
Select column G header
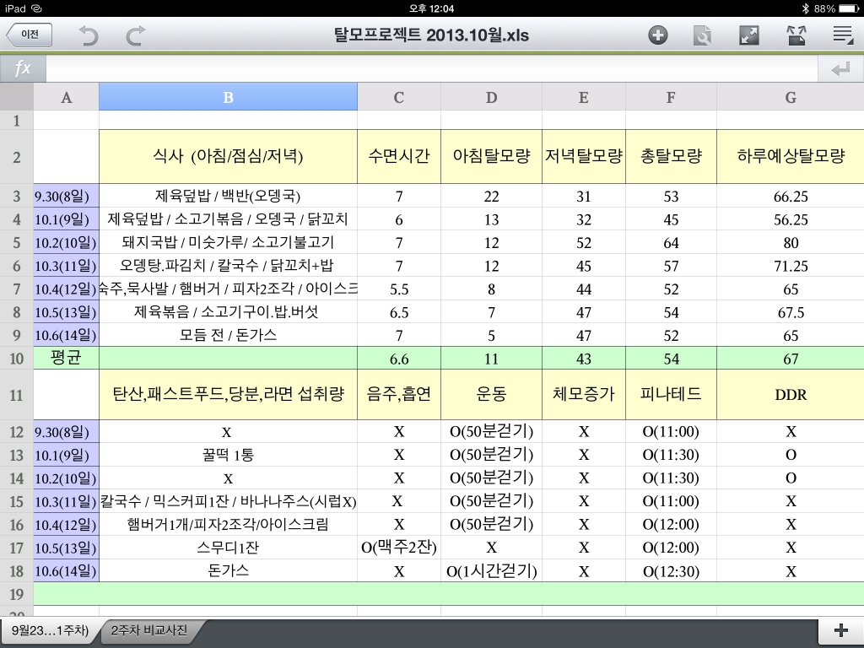pos(790,98)
